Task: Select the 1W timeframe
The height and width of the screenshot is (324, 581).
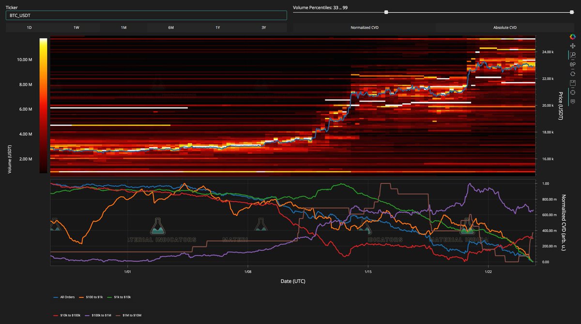Action: [x=76, y=28]
